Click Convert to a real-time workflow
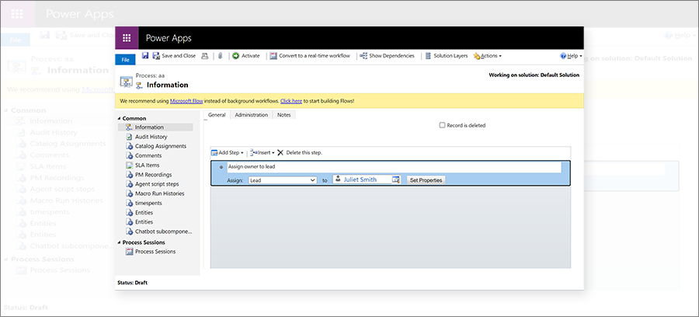Image resolution: width=699 pixels, height=317 pixels. 310,56
